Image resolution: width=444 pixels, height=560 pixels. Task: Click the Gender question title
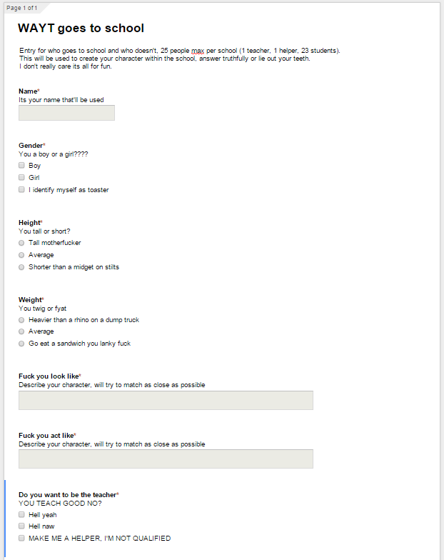coord(31,146)
